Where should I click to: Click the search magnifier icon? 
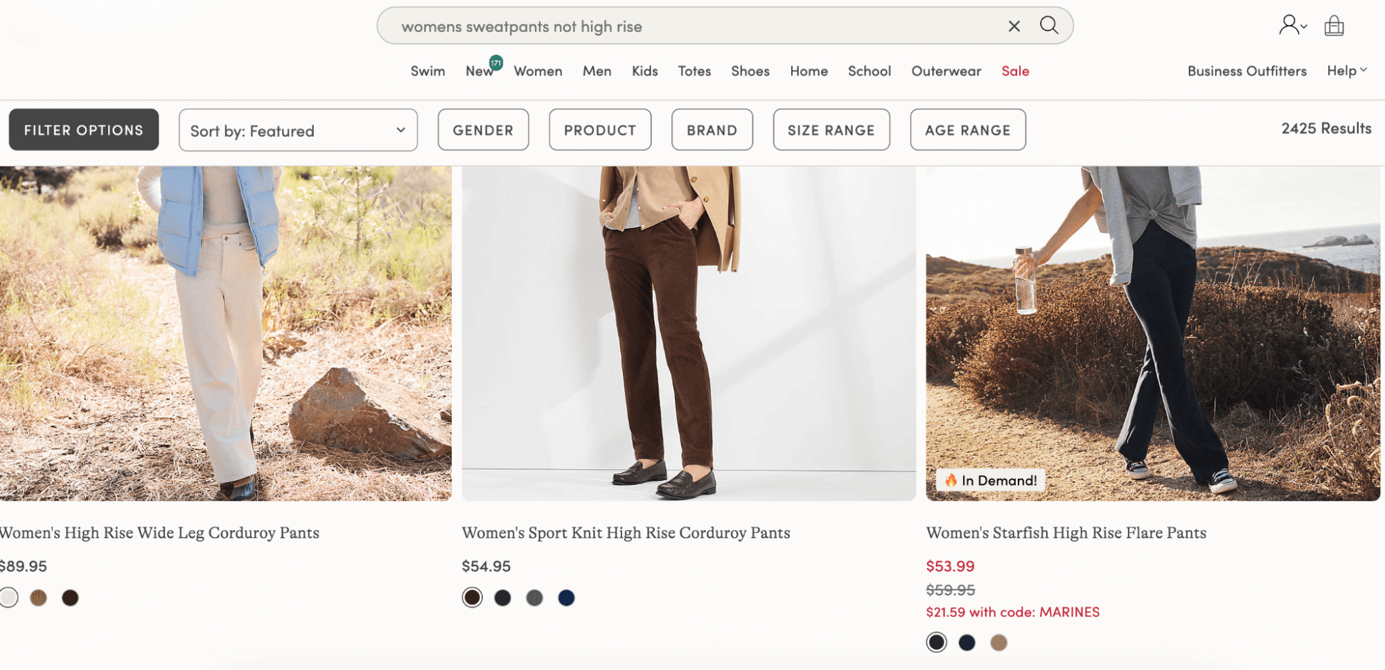(1049, 26)
